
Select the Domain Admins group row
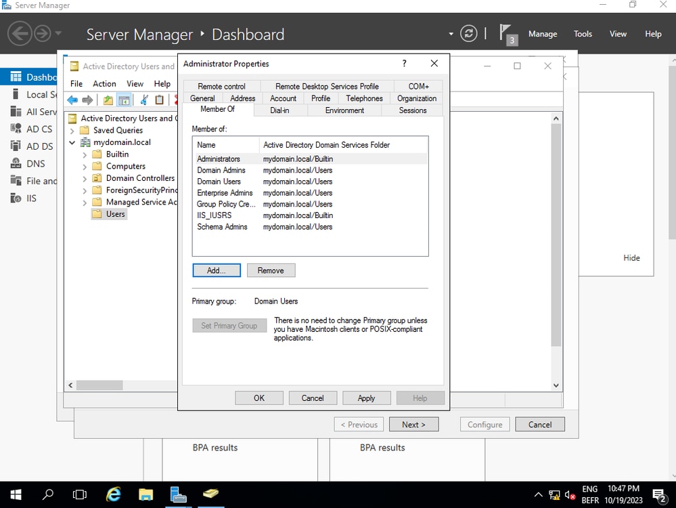click(311, 171)
